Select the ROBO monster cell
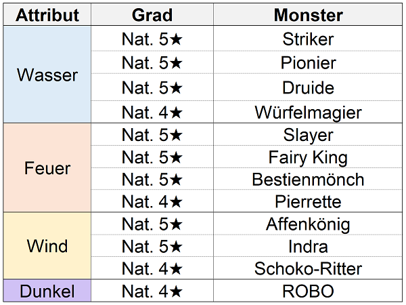This screenshot has height=305, width=406. point(308,291)
